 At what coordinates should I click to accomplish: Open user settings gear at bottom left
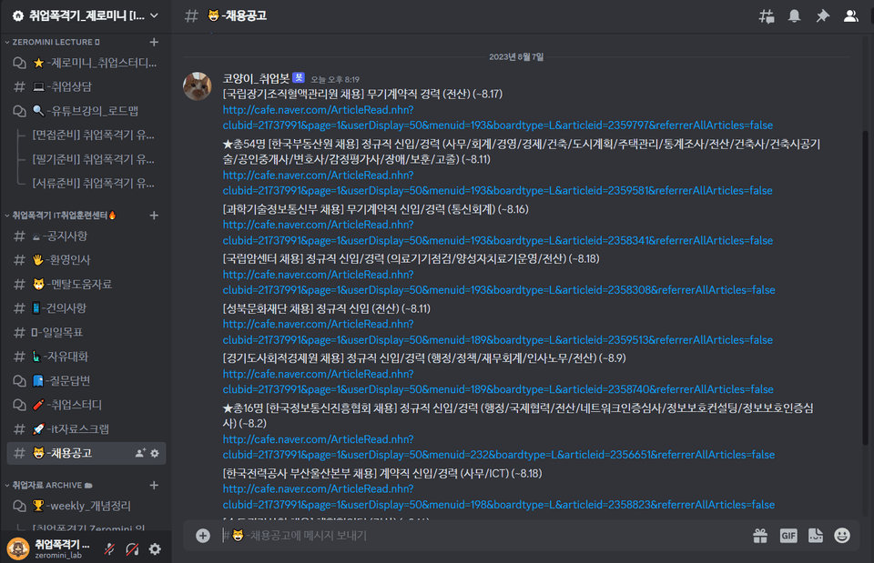[155, 549]
